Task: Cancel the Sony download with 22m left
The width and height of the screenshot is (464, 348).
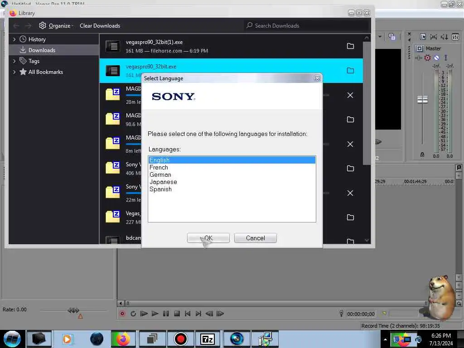Action: click(x=350, y=193)
